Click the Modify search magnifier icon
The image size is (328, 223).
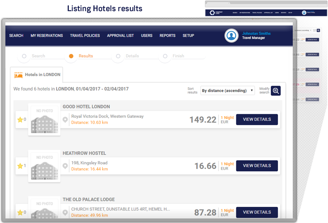[x=276, y=91]
